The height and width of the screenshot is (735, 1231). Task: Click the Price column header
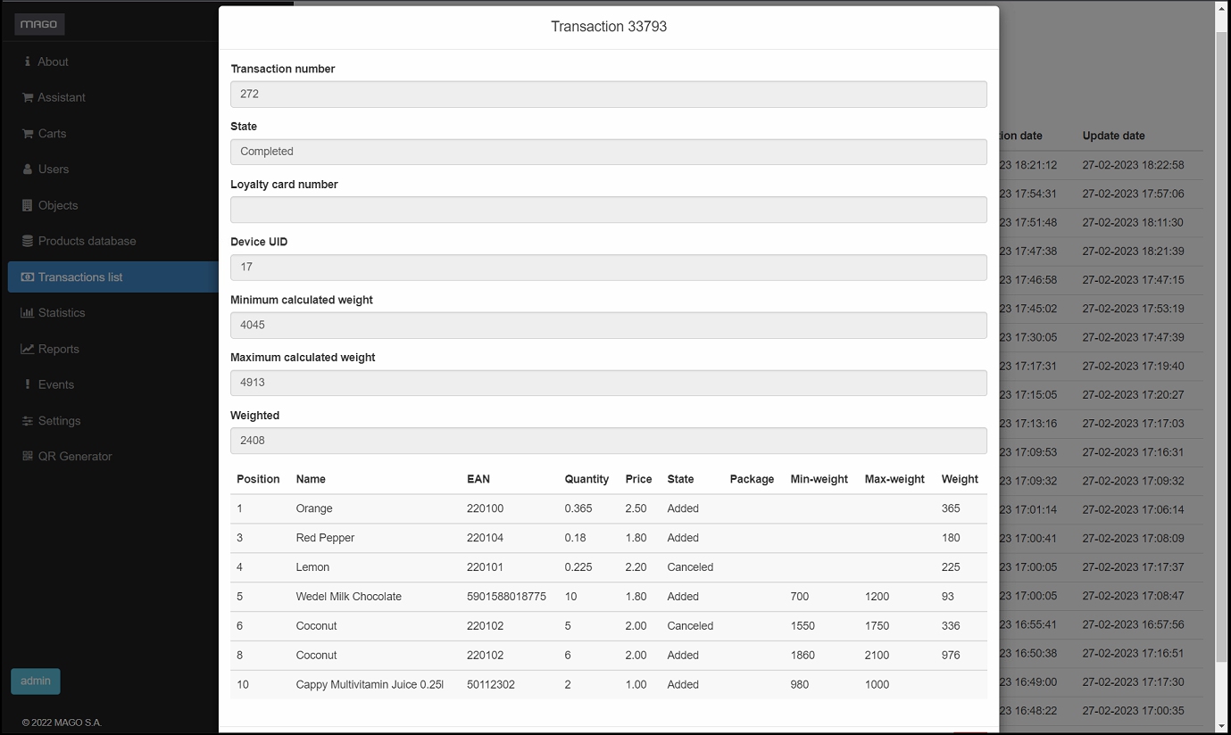point(638,479)
